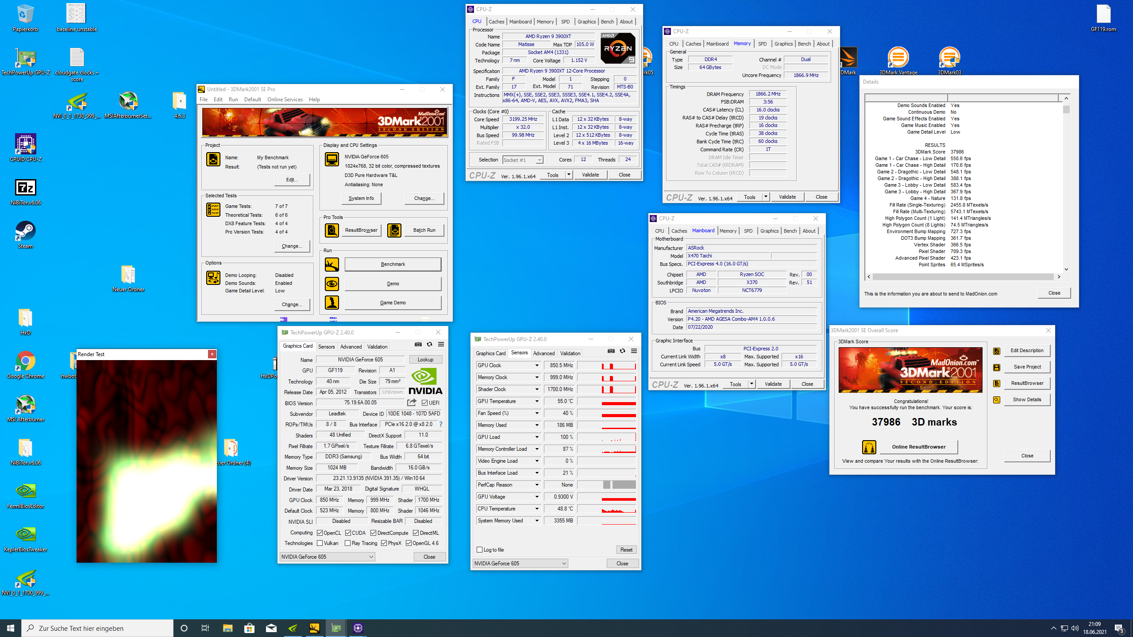Open the CPUID CPU-Z desktop shortcut
This screenshot has height=637, width=1133.
coord(25,148)
